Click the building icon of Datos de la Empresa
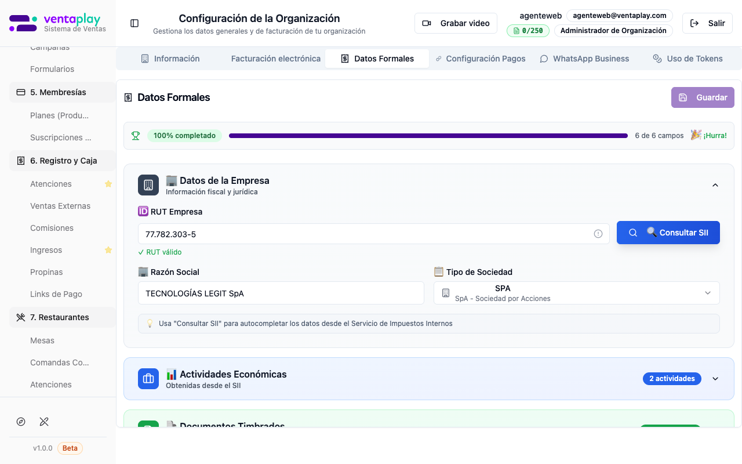Screen dimensions: 742x464 point(148,185)
